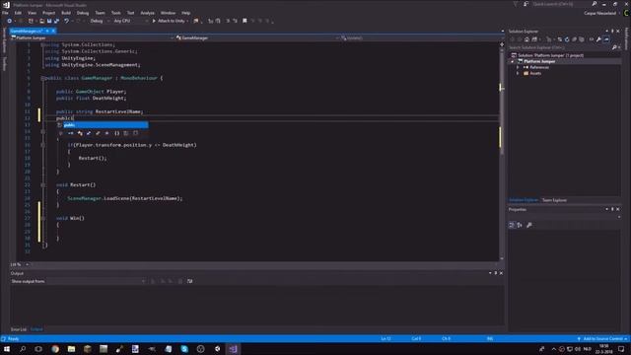Image resolution: width=631 pixels, height=355 pixels.
Task: Close the GameManager.cs tab
Action: pos(53,31)
